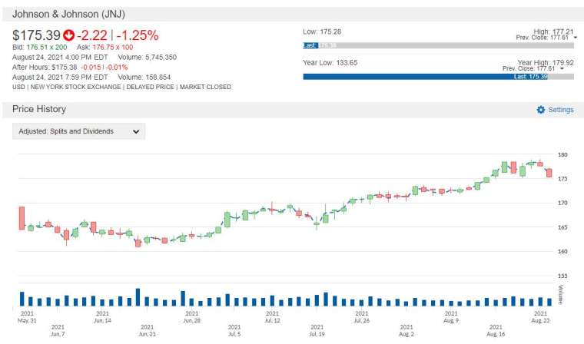Click the Year High: 179.92 label
Screen dimensions: 584x344
(546, 62)
